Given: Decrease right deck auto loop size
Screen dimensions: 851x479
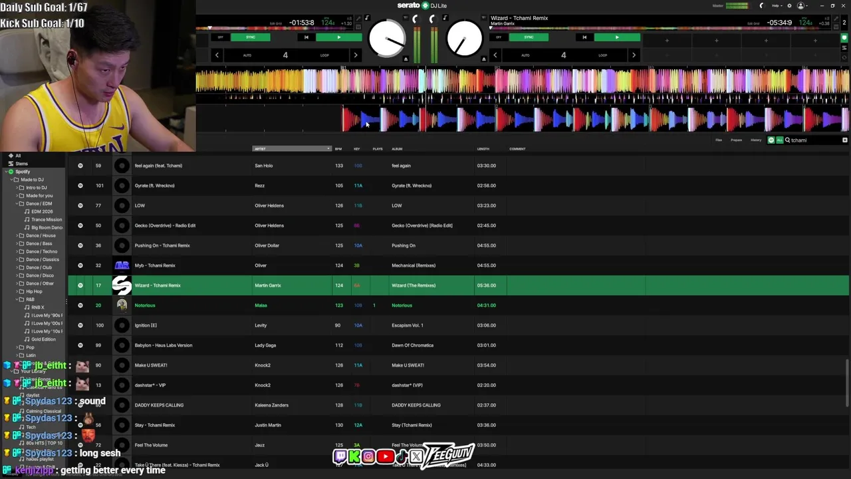Looking at the screenshot, I should click(495, 55).
